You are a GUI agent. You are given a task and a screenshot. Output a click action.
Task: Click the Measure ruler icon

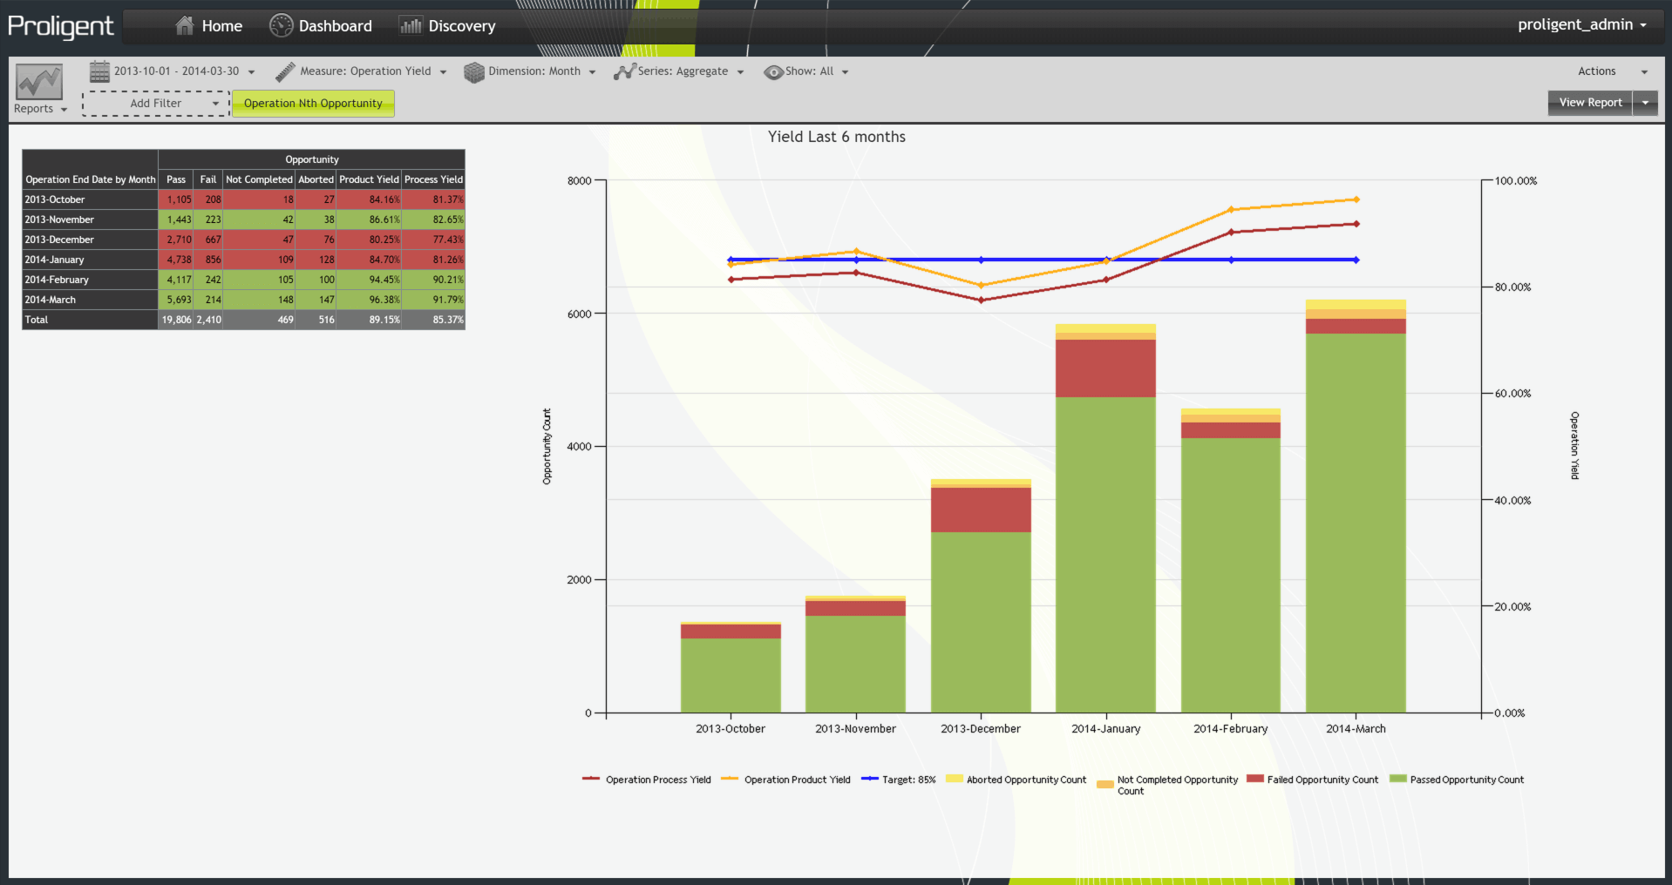click(x=285, y=71)
